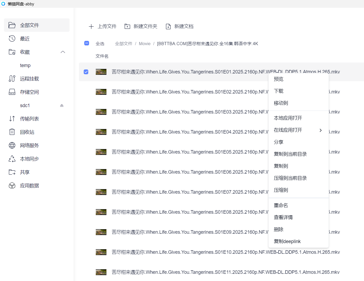Click the 网络服务 globe icon
Viewport: 364px width, 281px height.
point(12,145)
